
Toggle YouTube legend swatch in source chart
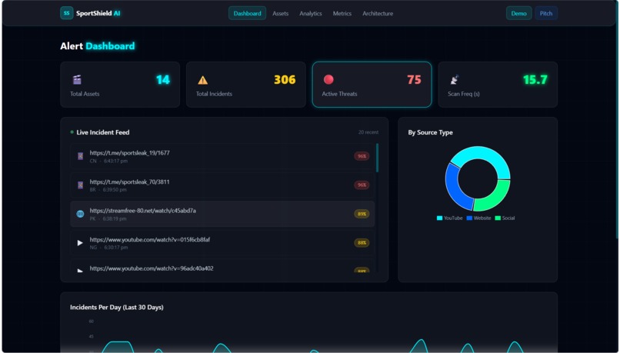440,218
